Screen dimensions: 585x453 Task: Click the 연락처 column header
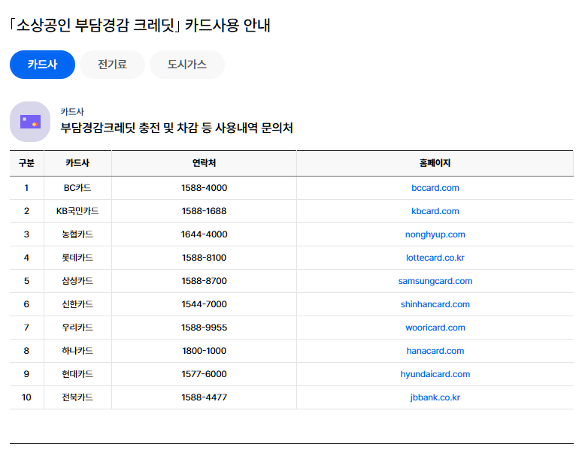pyautogui.click(x=204, y=163)
